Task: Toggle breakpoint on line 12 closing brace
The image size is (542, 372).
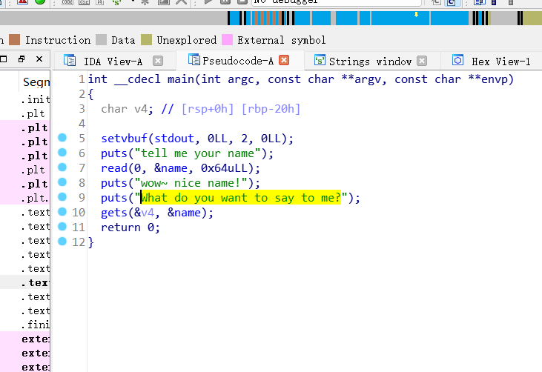Action: [x=62, y=242]
